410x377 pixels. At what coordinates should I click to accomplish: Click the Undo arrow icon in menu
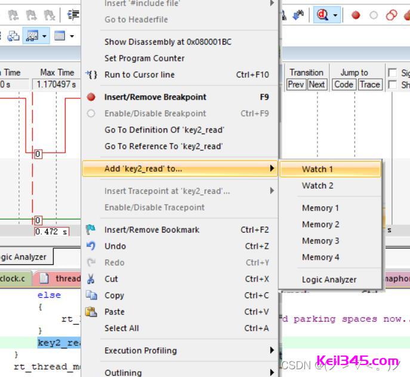click(x=91, y=246)
